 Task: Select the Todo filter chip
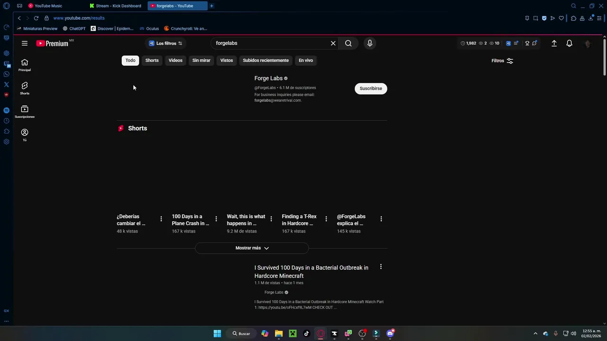130,60
